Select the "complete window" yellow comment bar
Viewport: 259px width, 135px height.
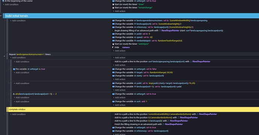click(x=133, y=109)
